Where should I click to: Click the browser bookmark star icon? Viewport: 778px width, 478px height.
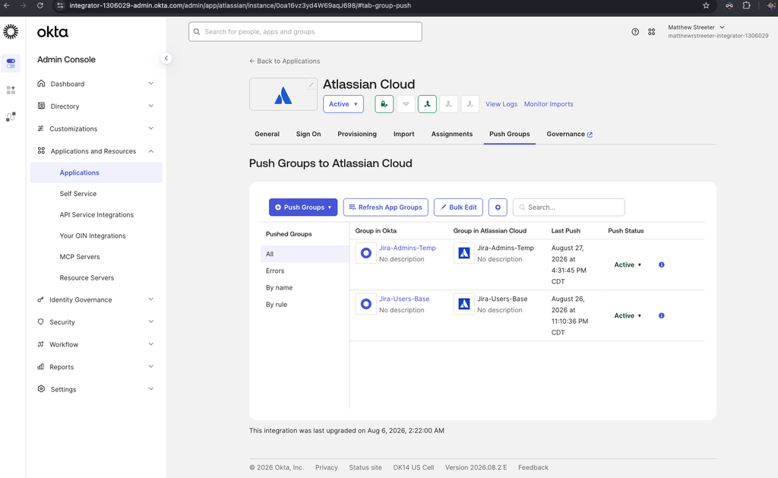coord(706,5)
